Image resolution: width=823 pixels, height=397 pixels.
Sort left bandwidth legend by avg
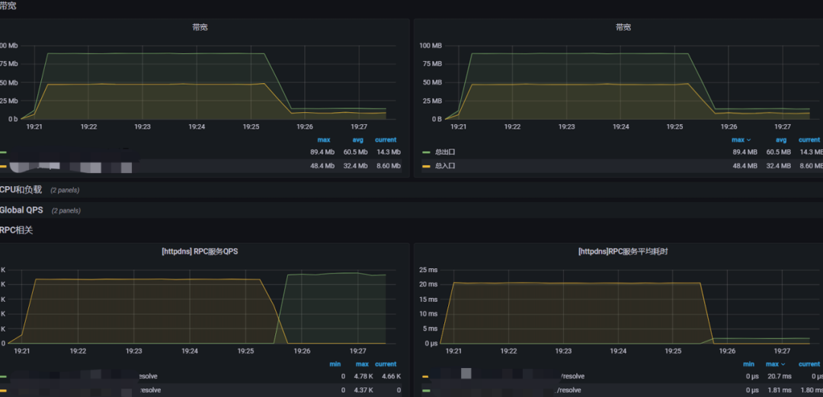coord(358,139)
